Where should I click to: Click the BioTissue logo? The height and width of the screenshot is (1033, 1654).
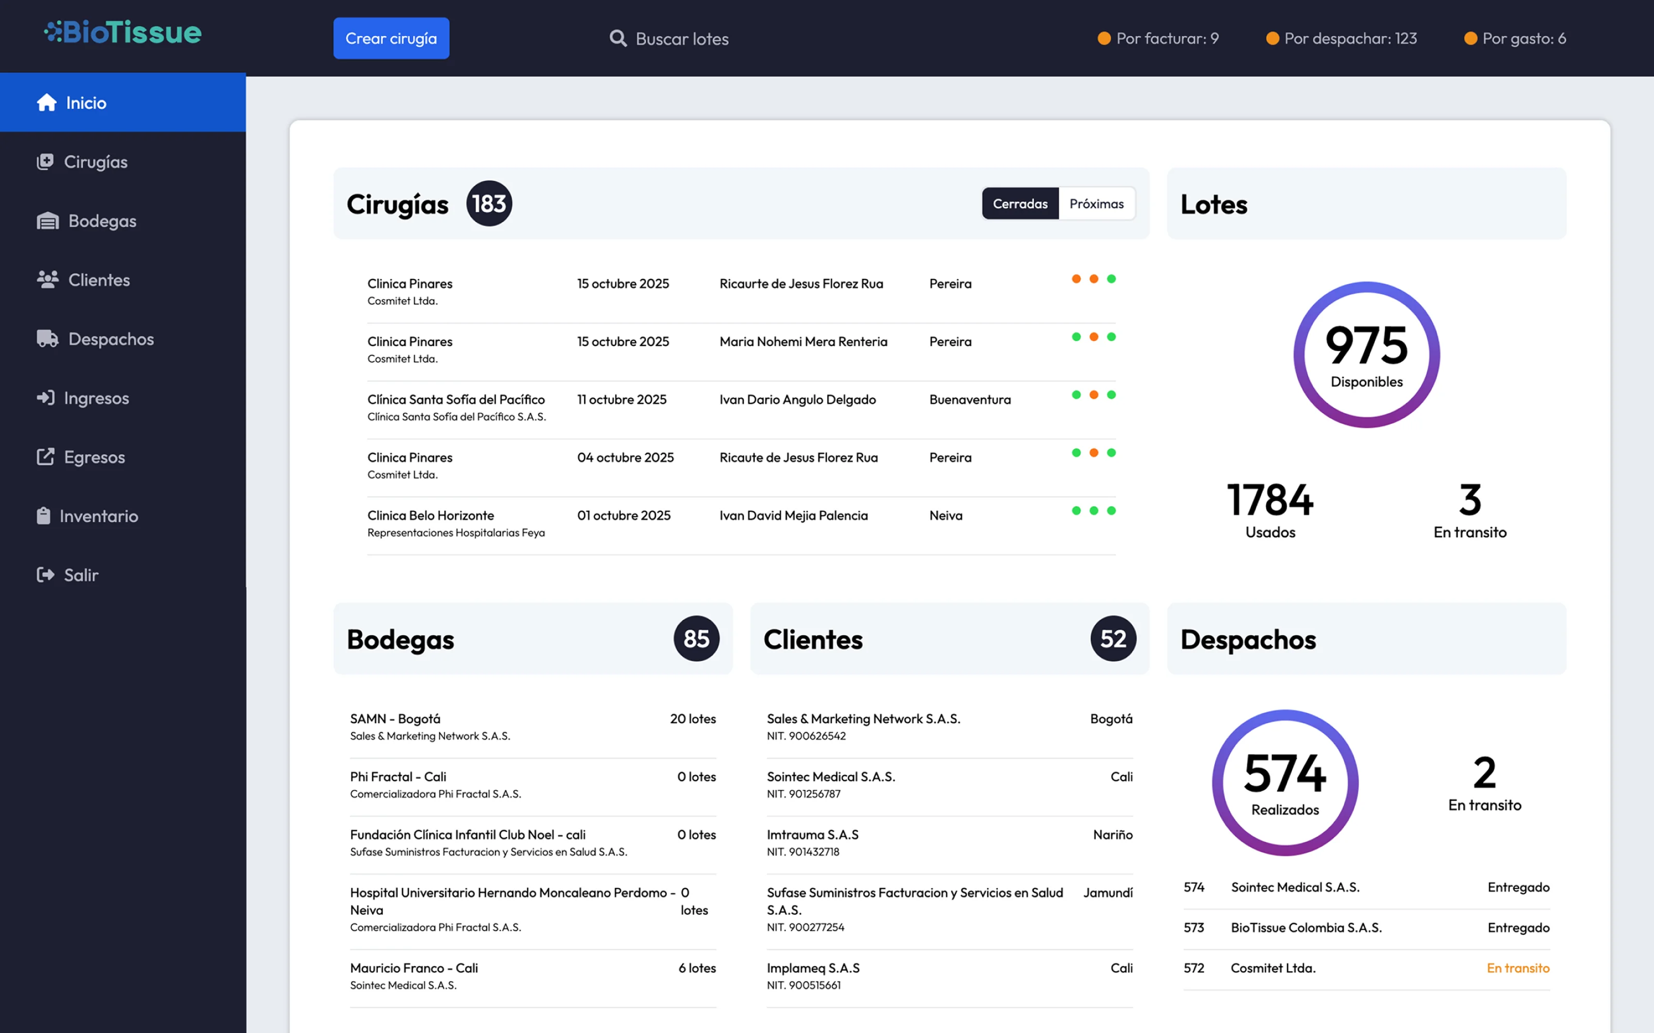[x=123, y=33]
